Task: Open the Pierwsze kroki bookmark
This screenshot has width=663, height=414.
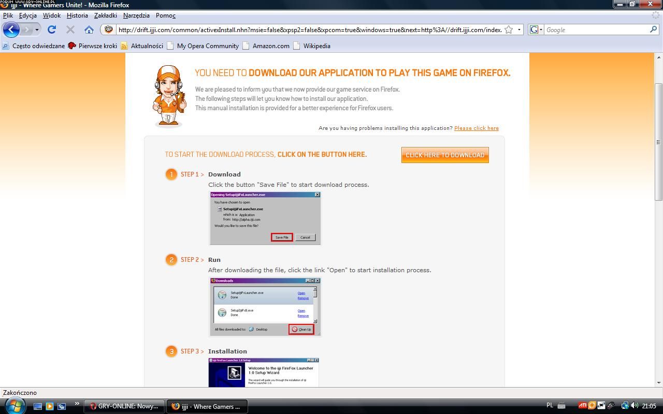Action: pyautogui.click(x=93, y=46)
